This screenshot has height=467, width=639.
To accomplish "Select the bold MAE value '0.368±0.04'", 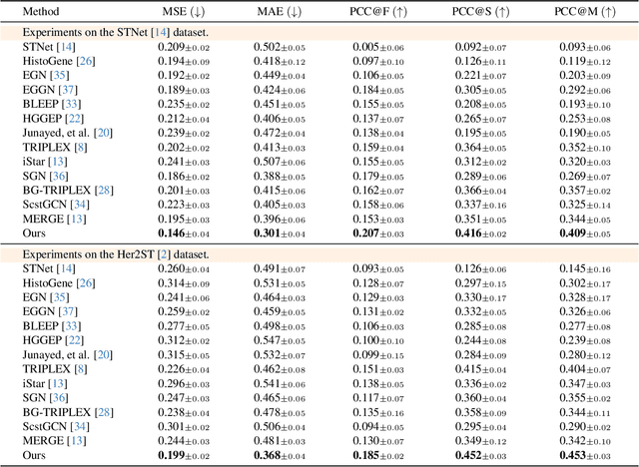I will point(280,455).
